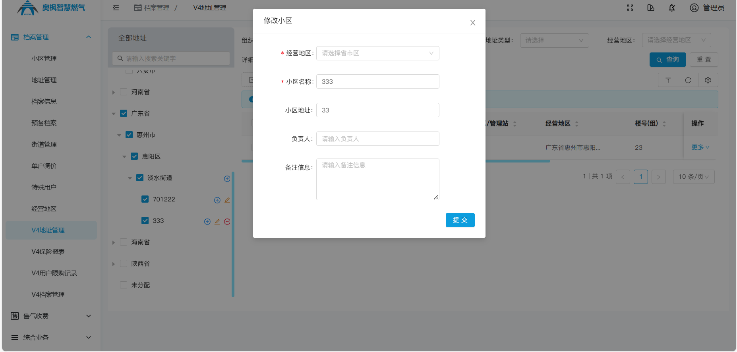Uncheck the 惠州市 checkbox
Viewport: 737px width, 352px height.
129,135
